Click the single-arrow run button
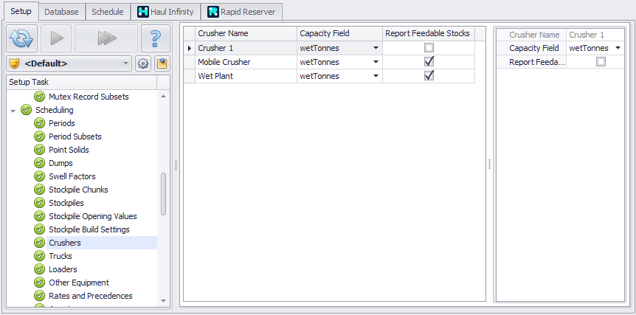Viewport: 636px width, 315px height. click(56, 38)
